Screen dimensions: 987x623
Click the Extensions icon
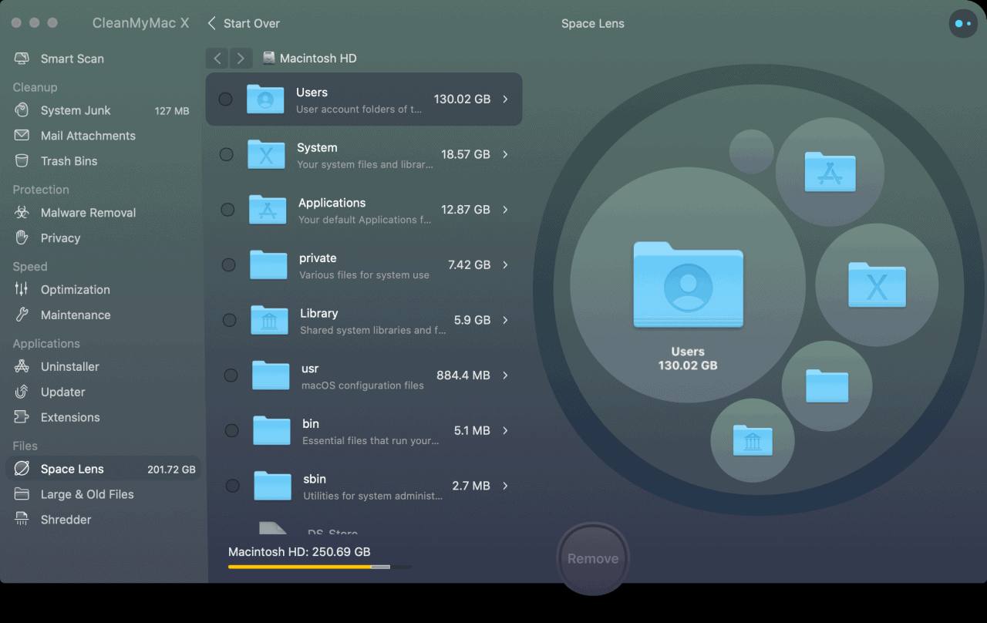22,418
